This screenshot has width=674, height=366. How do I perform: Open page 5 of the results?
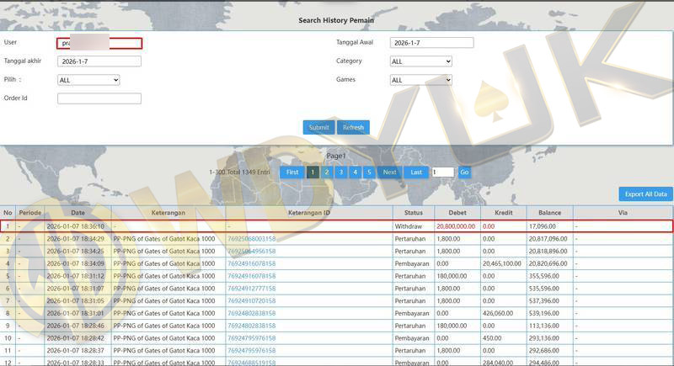click(368, 172)
